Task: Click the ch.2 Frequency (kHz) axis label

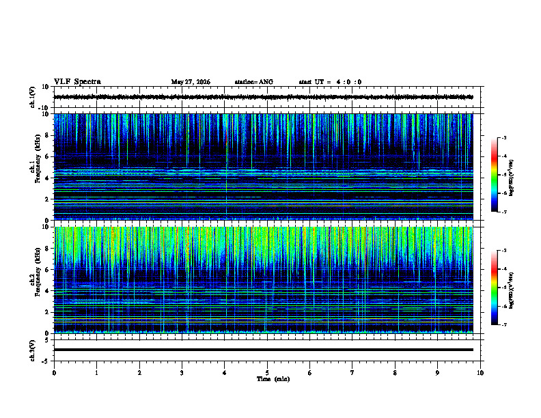Action: pyautogui.click(x=36, y=272)
